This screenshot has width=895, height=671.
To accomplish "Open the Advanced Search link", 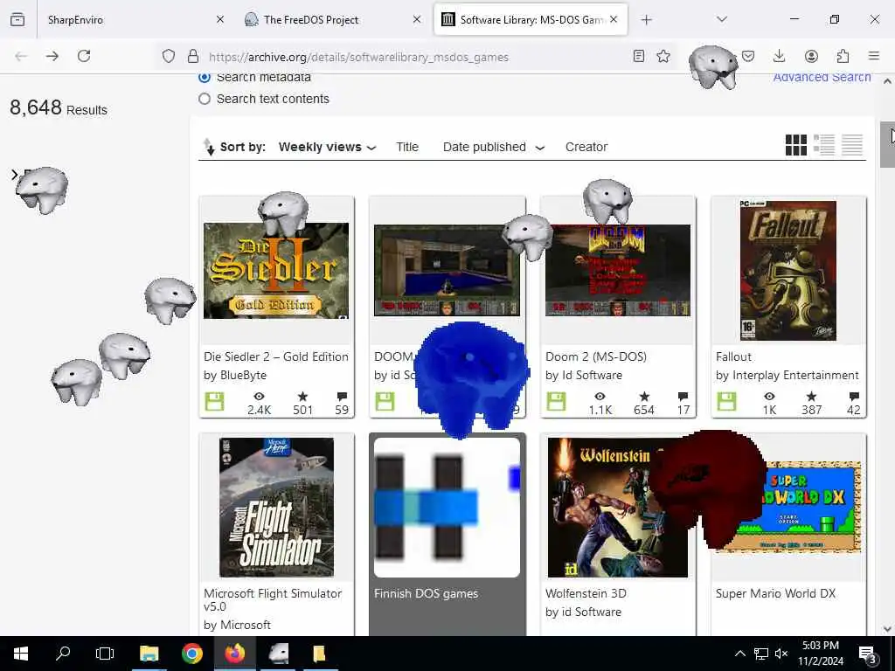I will pyautogui.click(x=822, y=77).
